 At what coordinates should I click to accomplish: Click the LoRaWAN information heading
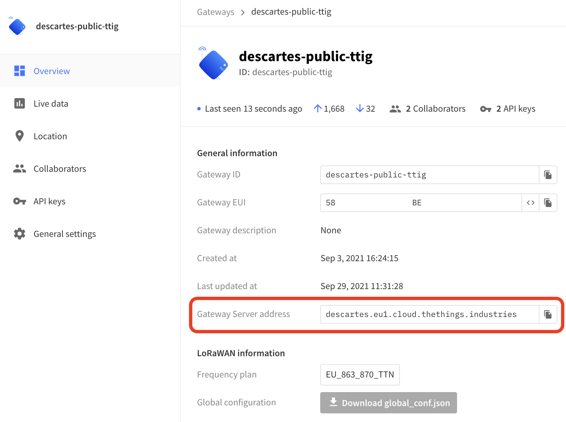click(241, 353)
